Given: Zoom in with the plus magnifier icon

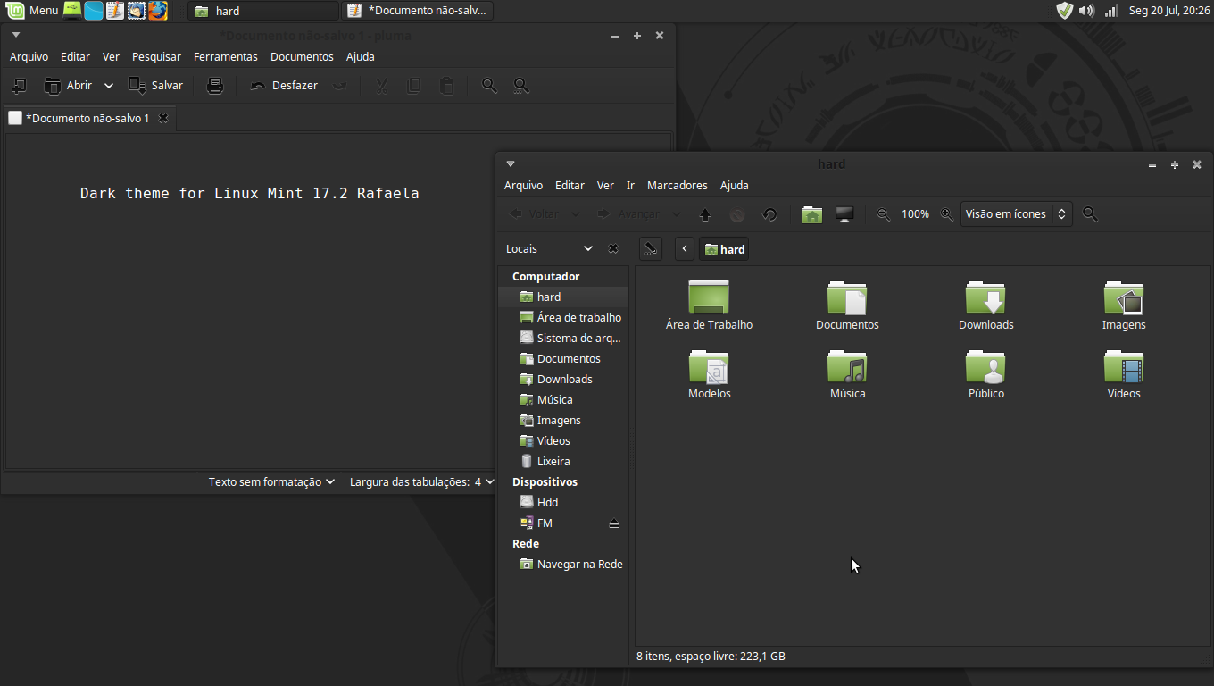Looking at the screenshot, I should [947, 214].
